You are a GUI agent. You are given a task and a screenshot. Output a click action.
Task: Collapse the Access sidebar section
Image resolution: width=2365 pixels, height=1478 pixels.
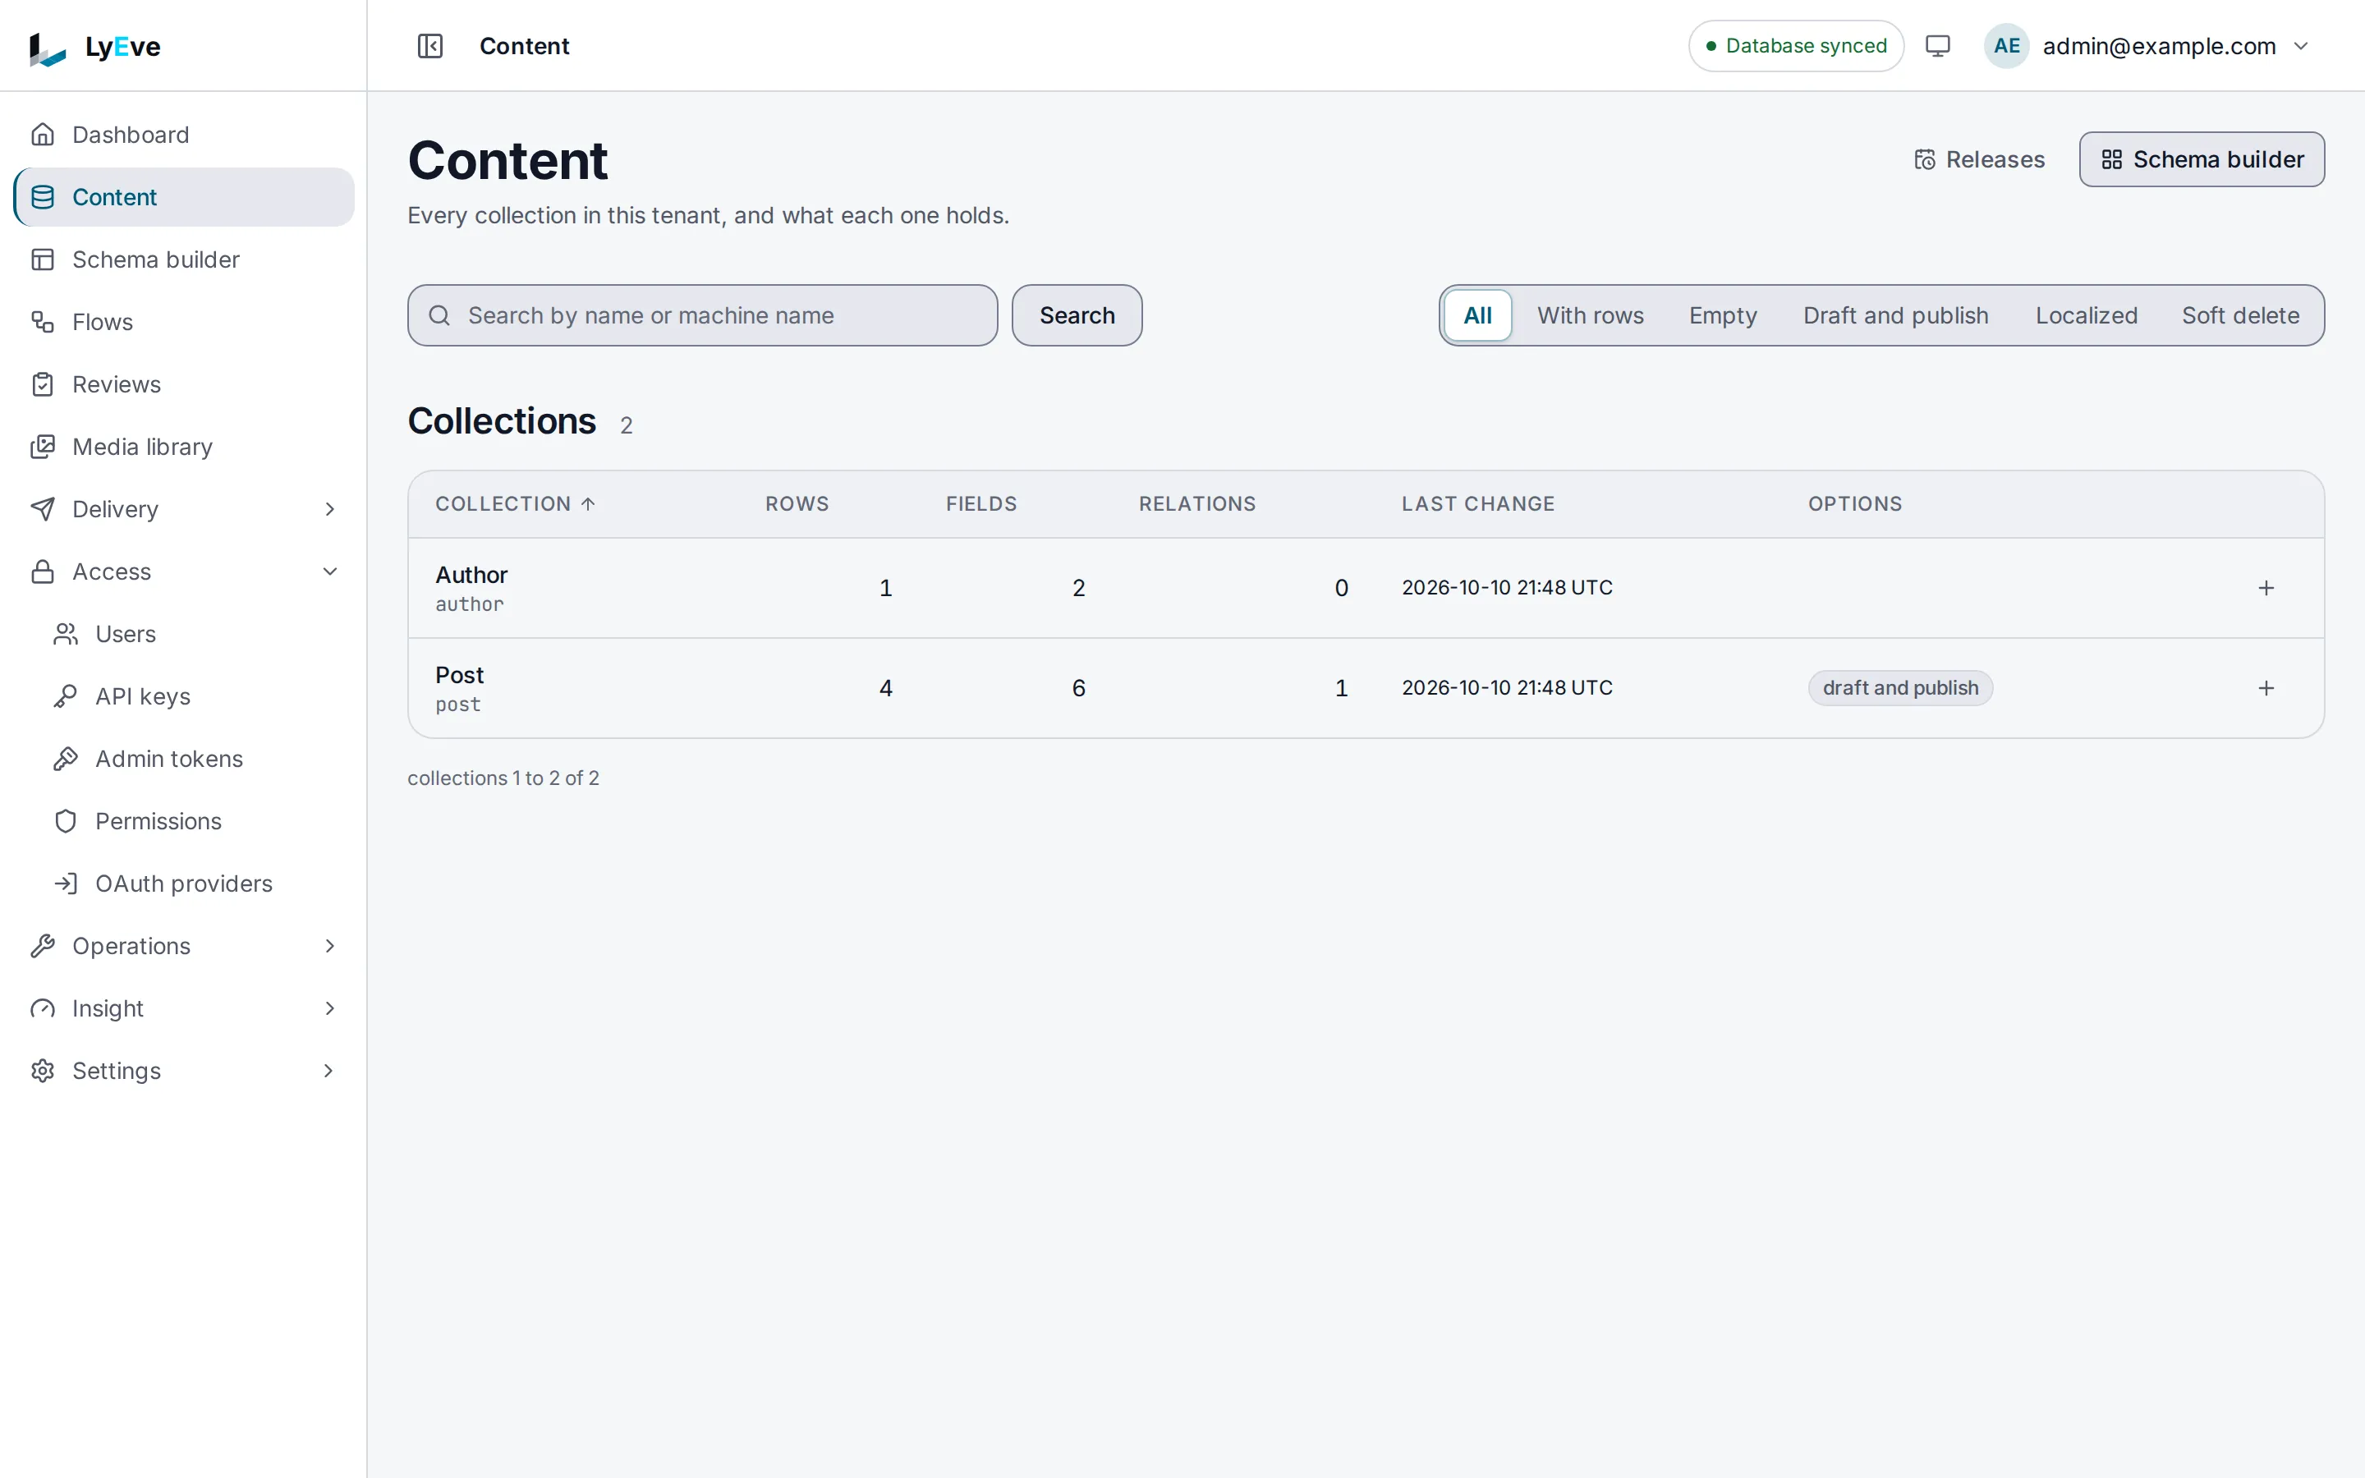[x=184, y=571]
